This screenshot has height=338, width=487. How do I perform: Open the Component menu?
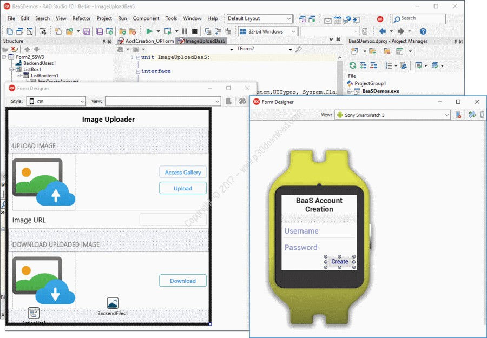click(x=146, y=18)
